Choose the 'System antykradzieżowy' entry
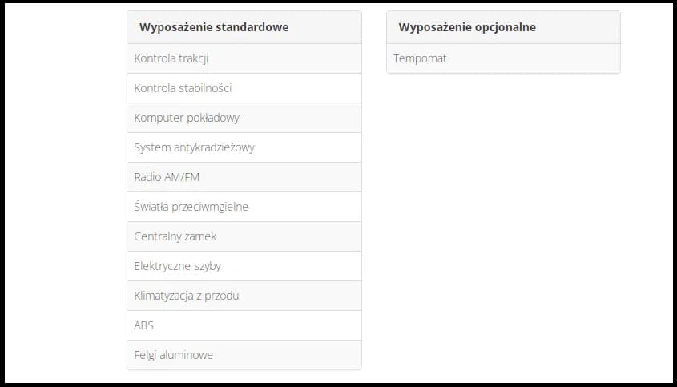 tap(244, 147)
